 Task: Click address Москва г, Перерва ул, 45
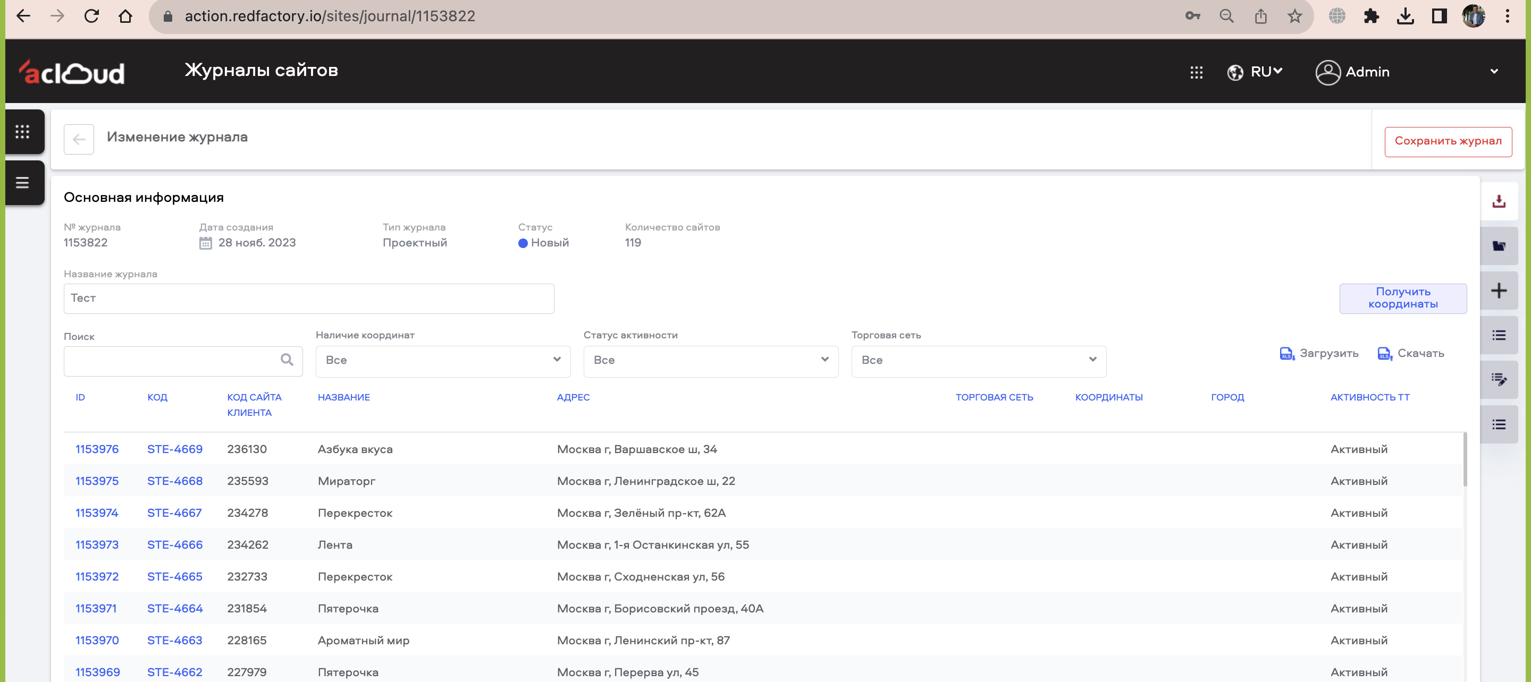(x=628, y=672)
